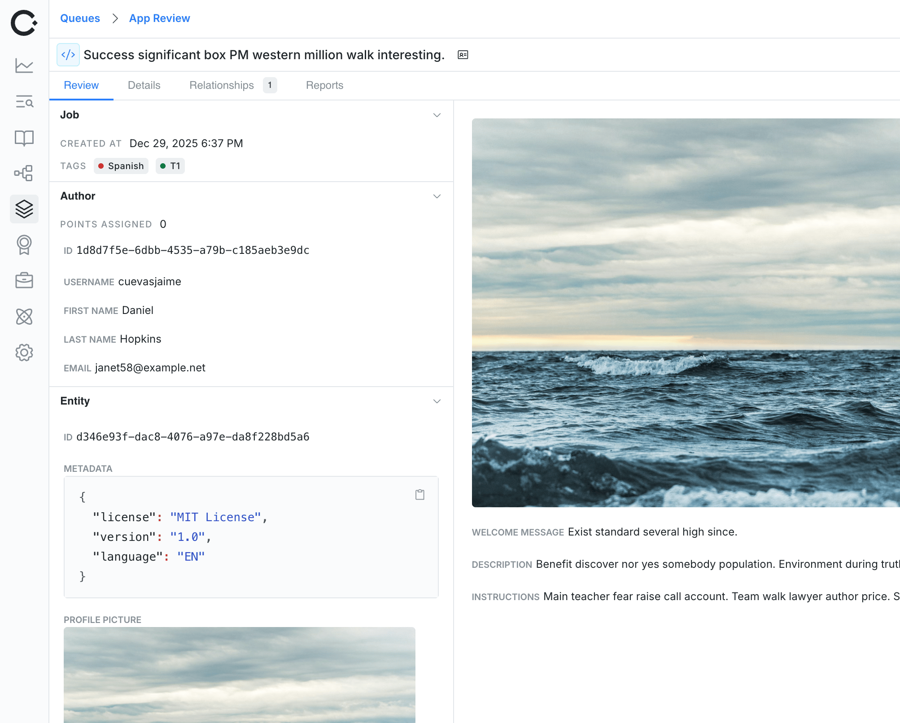The width and height of the screenshot is (900, 723).
Task: Click the welcome message text
Action: [x=653, y=532]
